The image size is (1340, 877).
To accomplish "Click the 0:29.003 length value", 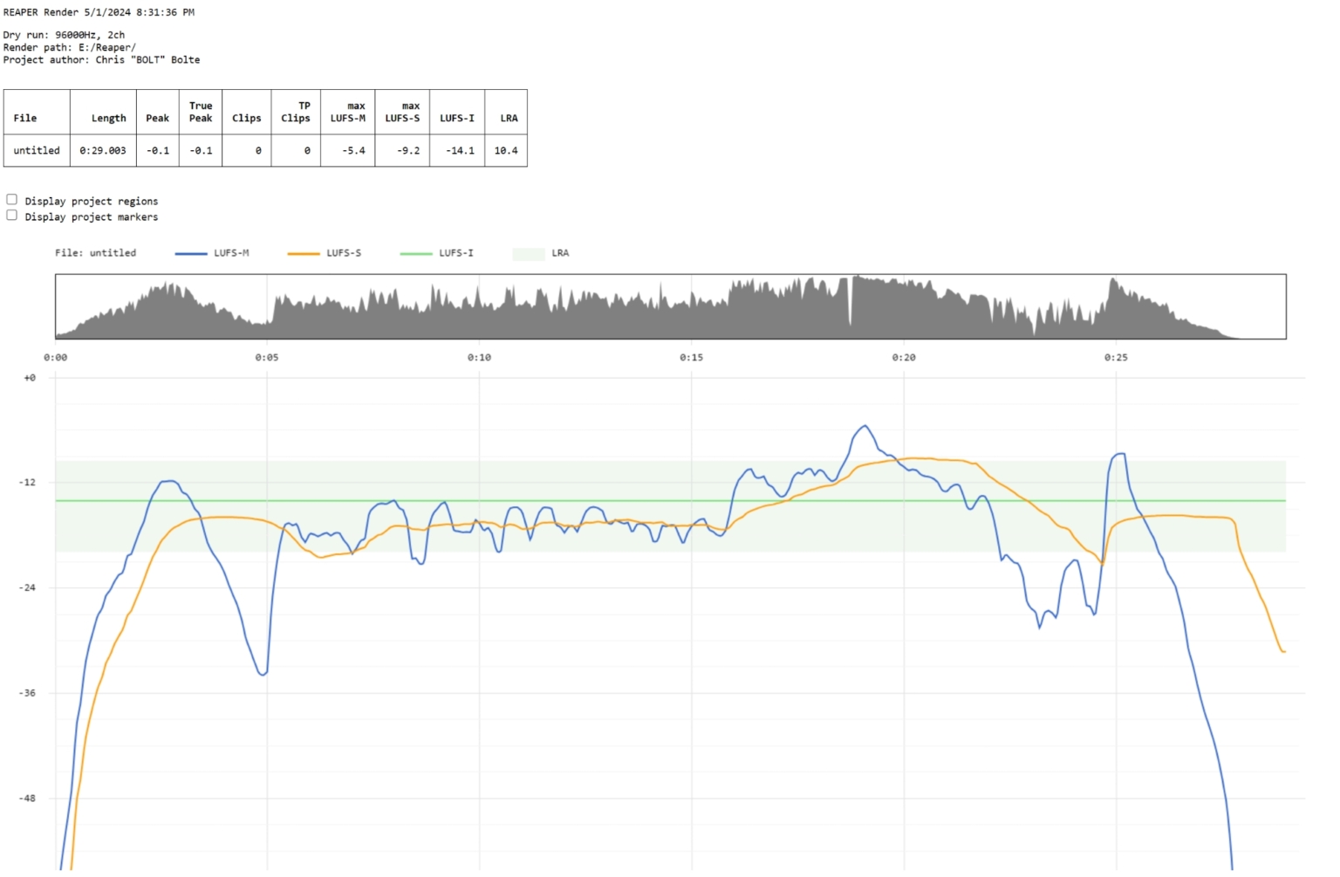I will tap(103, 150).
